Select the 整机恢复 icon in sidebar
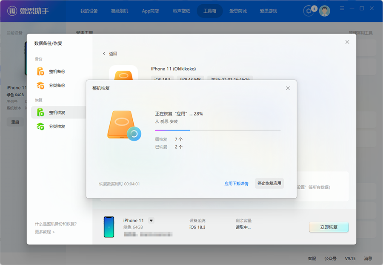Screen dimensions: 383x265 (40, 112)
